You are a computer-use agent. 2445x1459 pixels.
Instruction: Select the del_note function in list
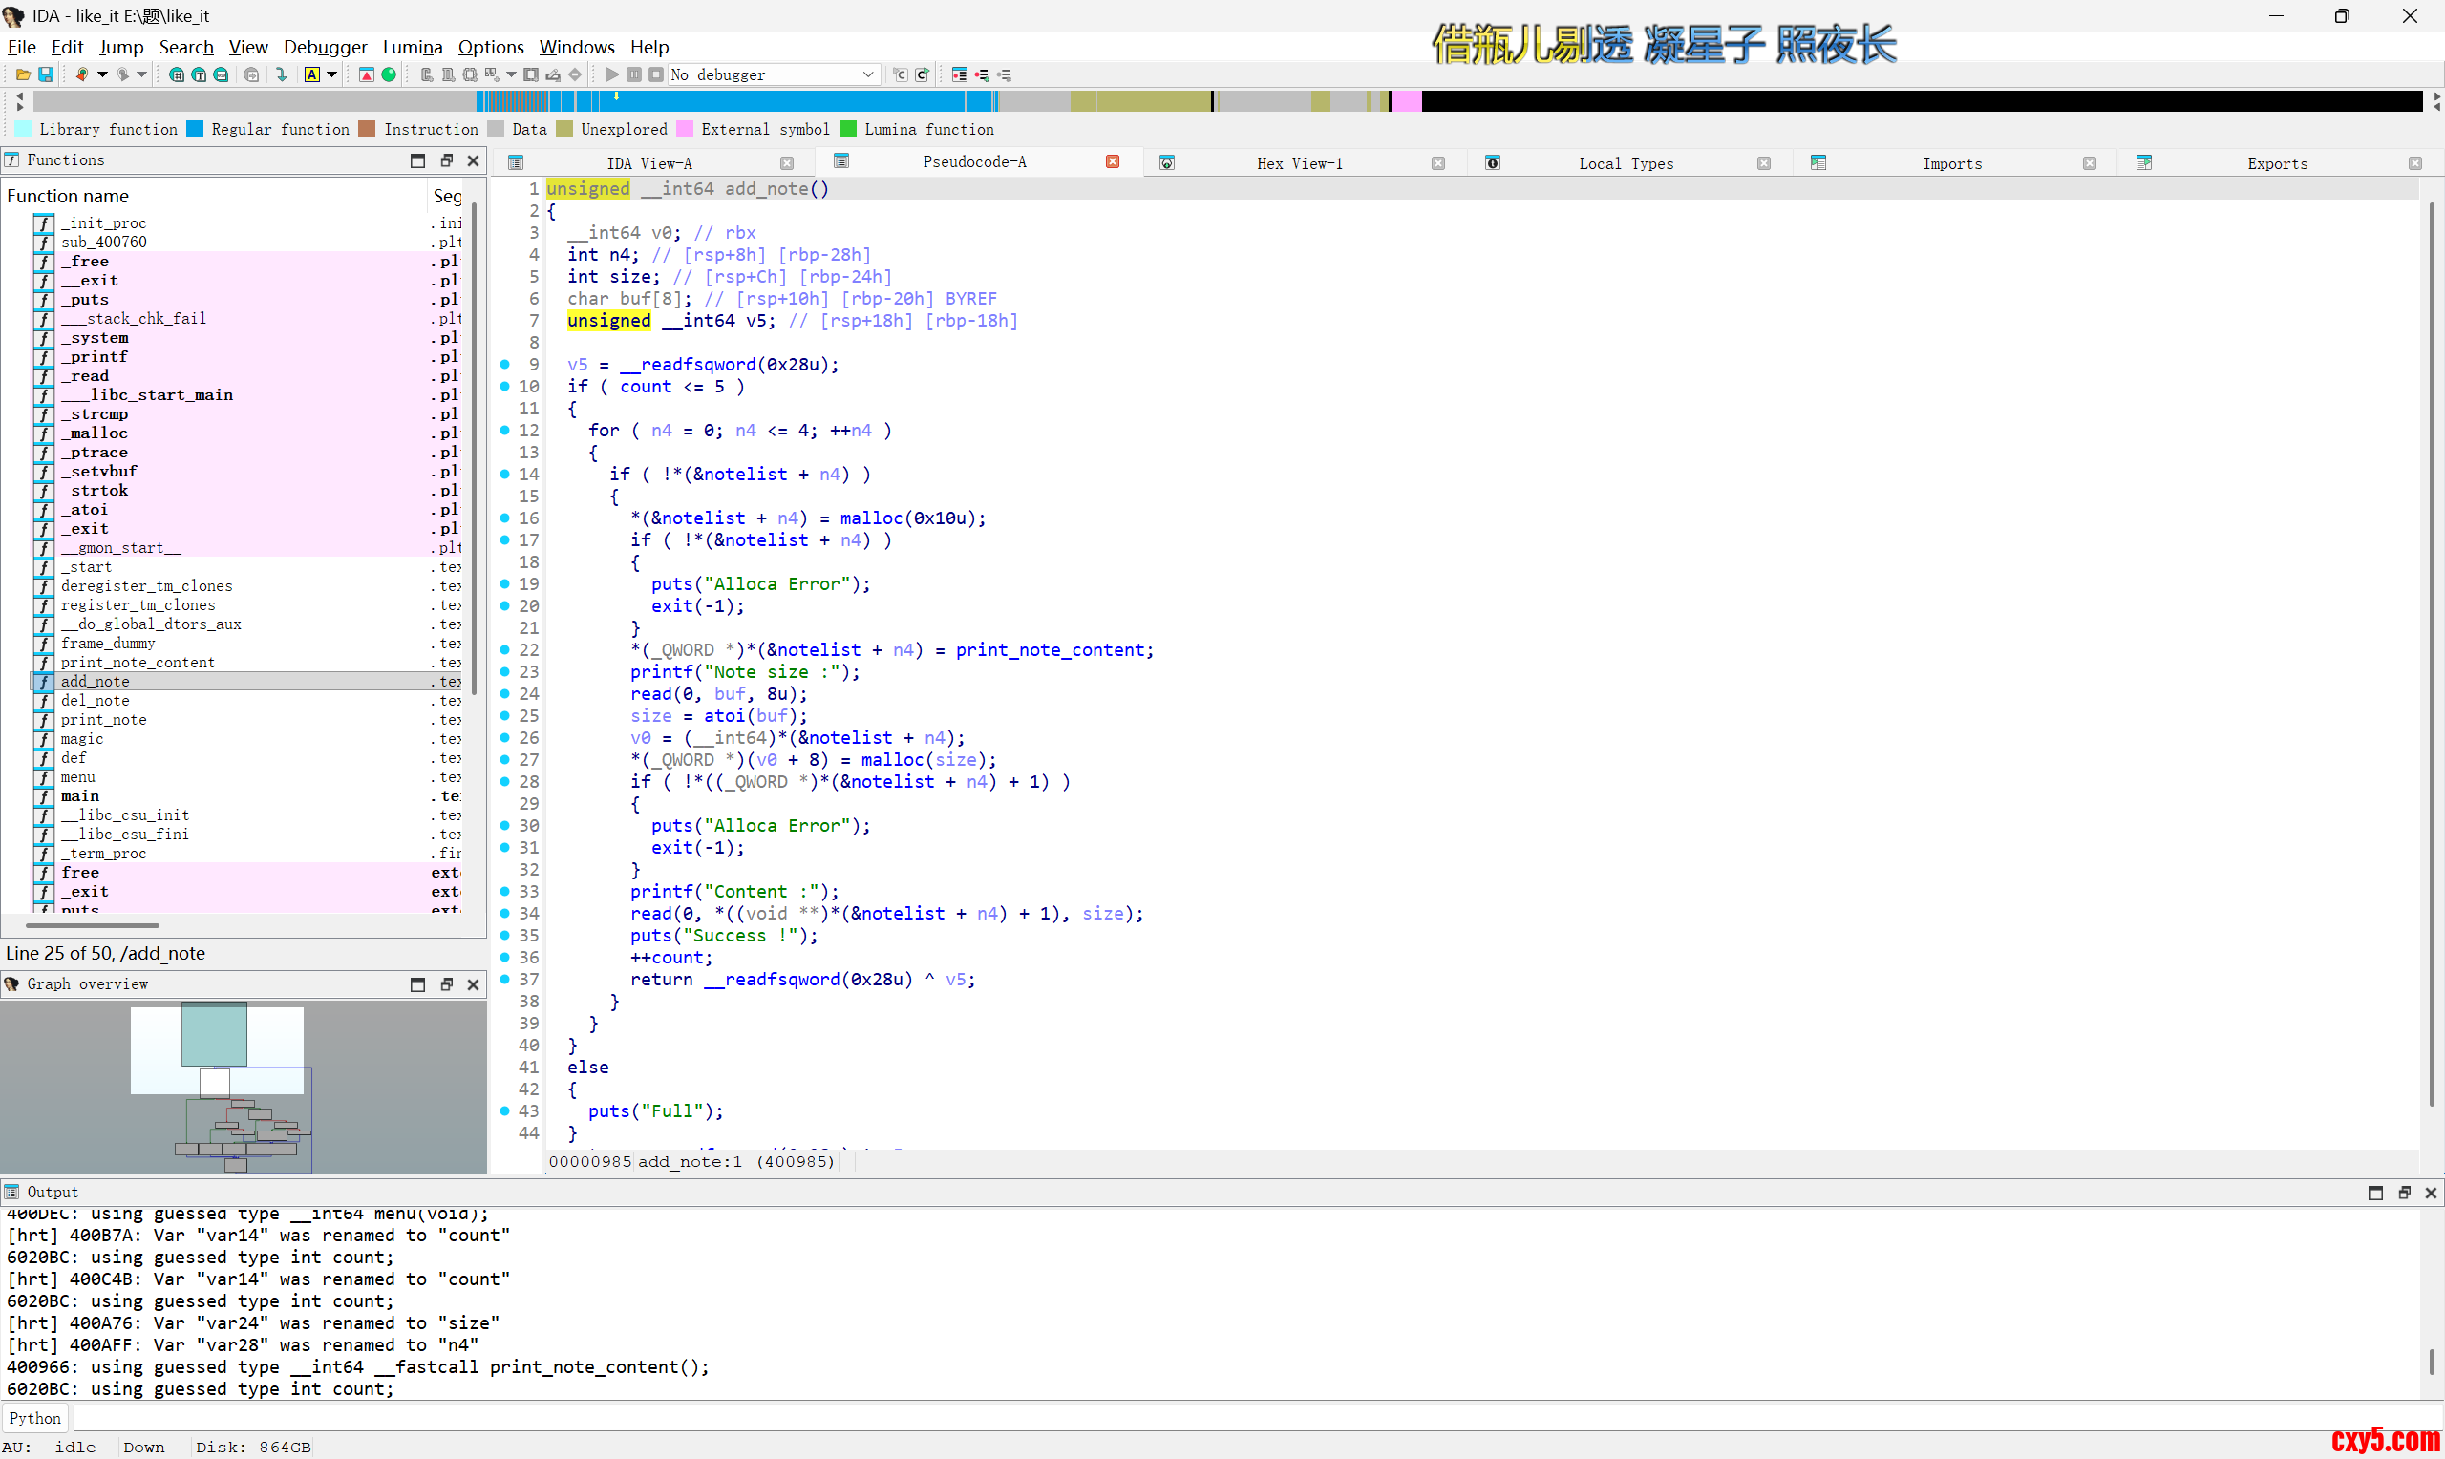tap(96, 700)
